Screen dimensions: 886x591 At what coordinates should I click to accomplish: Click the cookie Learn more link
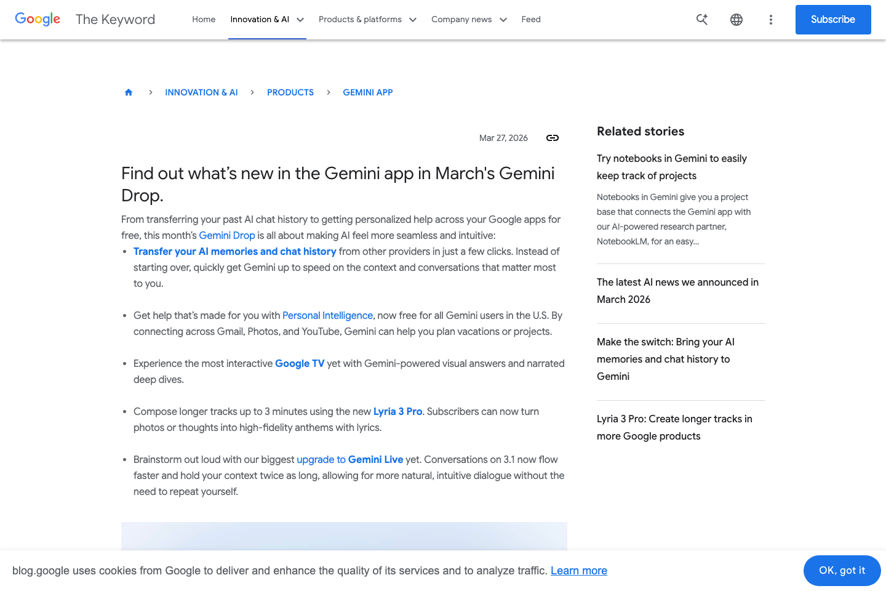tap(578, 571)
